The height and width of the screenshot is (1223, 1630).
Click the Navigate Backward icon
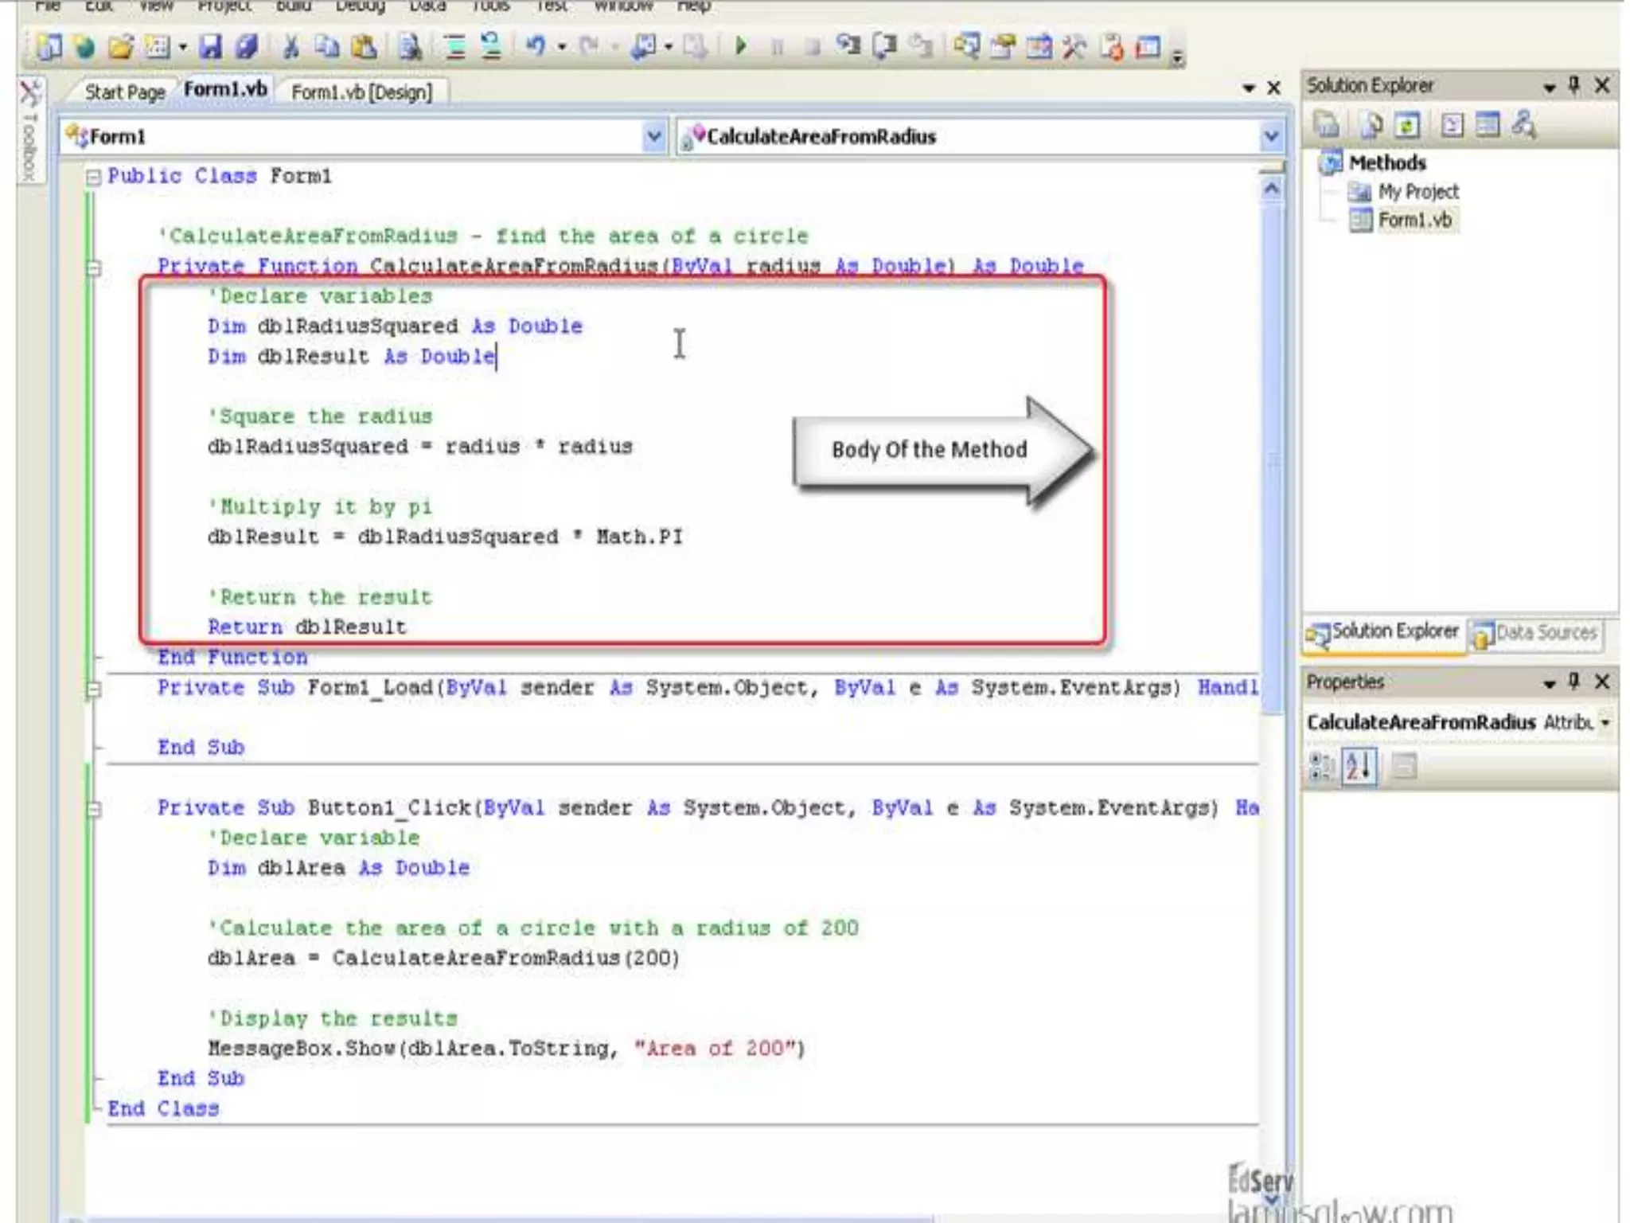point(643,47)
